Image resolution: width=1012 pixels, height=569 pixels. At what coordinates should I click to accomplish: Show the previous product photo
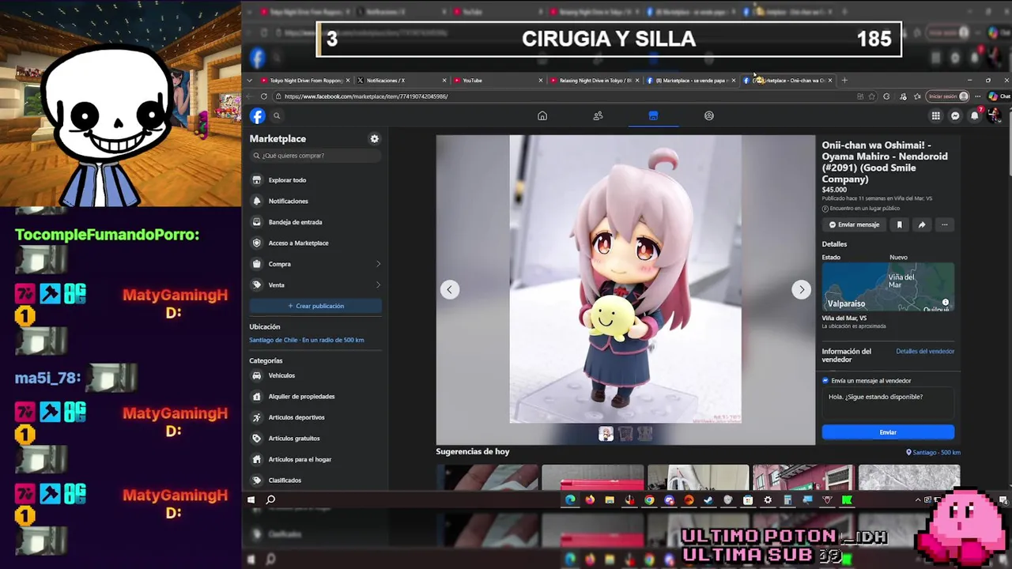(449, 289)
